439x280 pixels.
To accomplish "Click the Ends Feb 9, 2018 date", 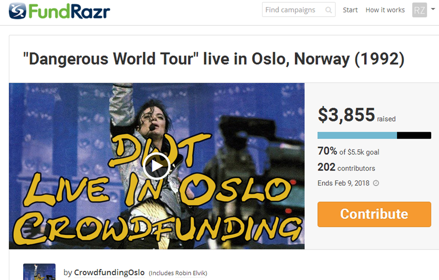I will click(x=343, y=183).
